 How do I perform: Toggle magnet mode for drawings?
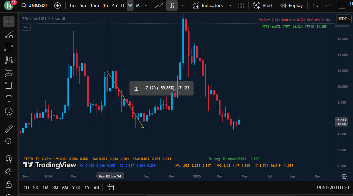click(x=9, y=159)
